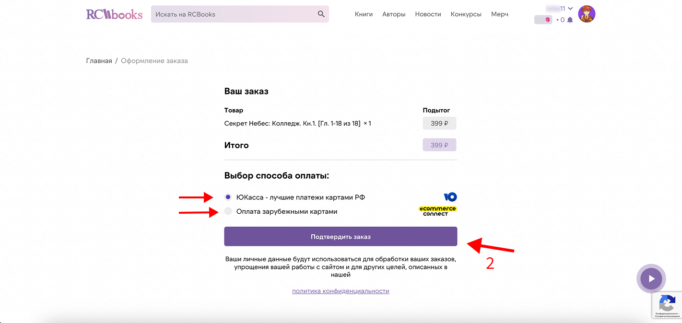This screenshot has width=682, height=323.
Task: Navigate to Мерч in the header
Action: (x=499, y=14)
